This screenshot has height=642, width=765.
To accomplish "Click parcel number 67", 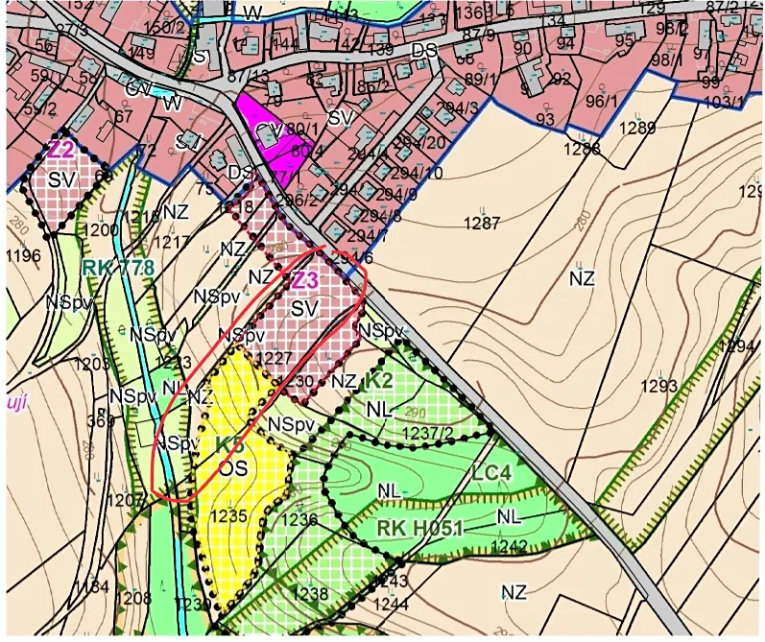I will pyautogui.click(x=122, y=116).
